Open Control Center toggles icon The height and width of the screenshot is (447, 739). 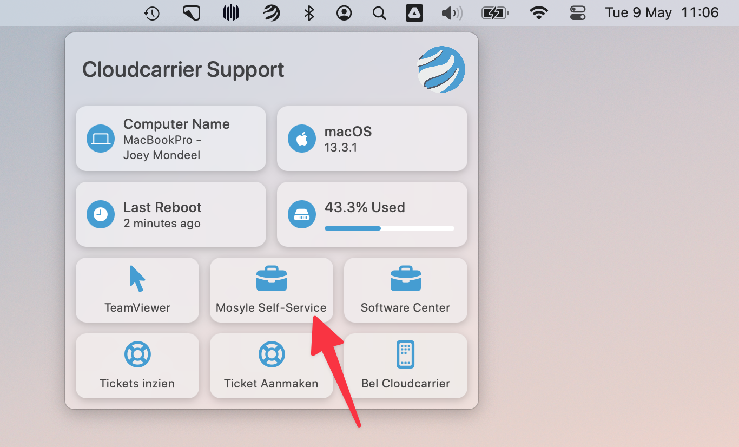[578, 13]
